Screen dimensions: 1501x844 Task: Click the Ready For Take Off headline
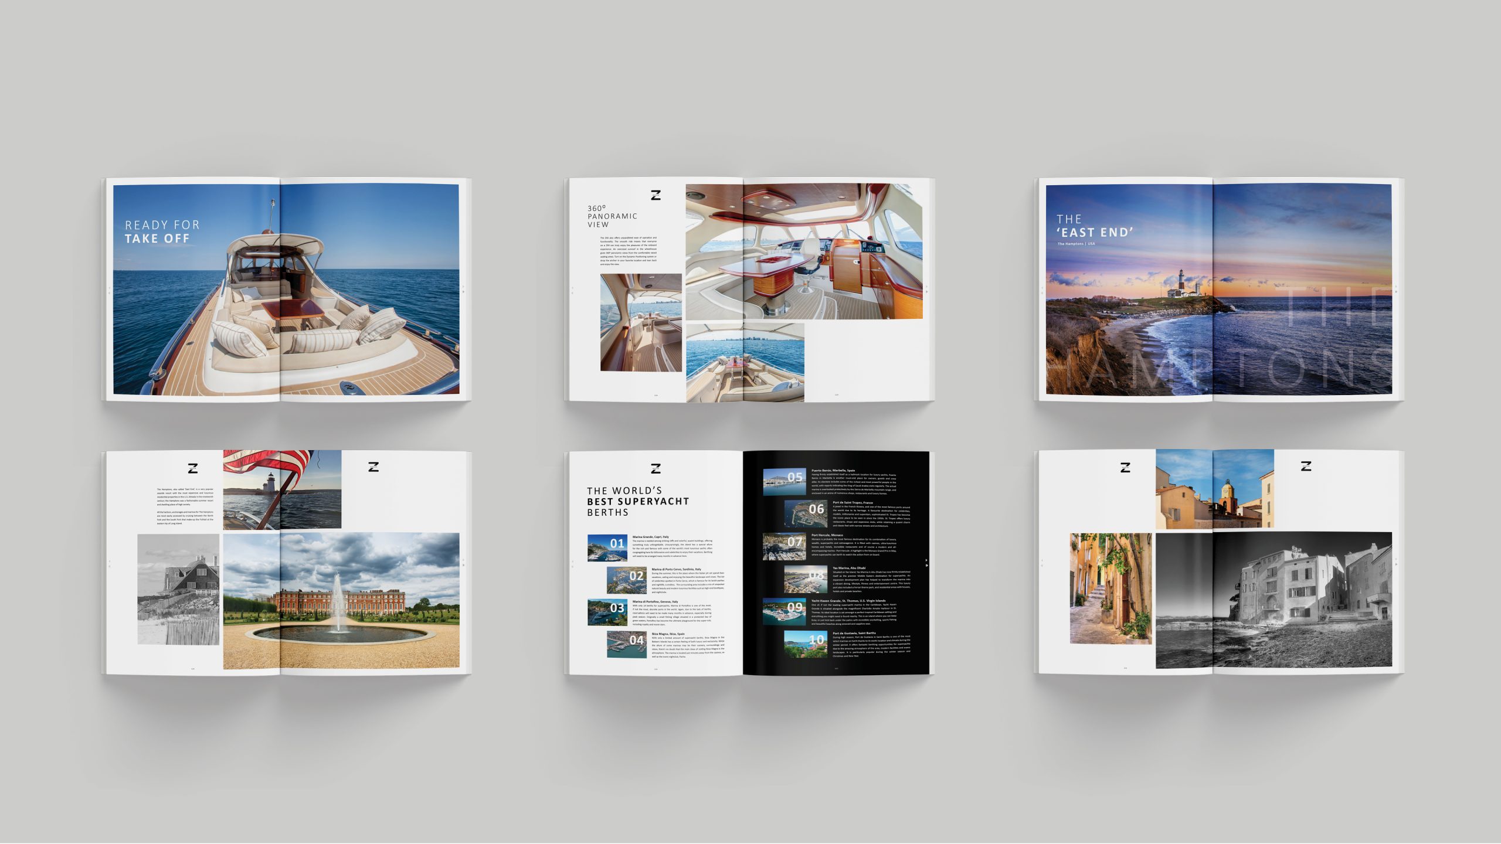(x=162, y=232)
